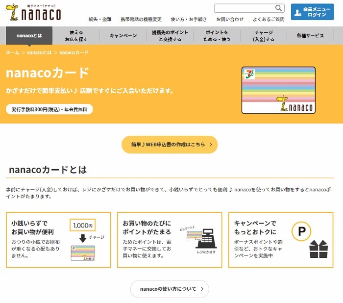The width and height of the screenshot is (343, 303).
Task: Click the large nanaco card image
Action: click(278, 90)
